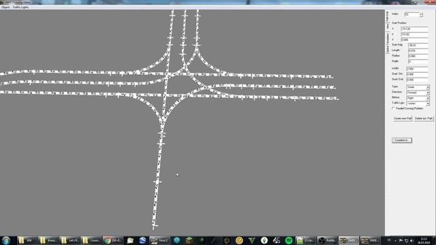
Task: Click Delete act. Path button
Action: (424, 118)
